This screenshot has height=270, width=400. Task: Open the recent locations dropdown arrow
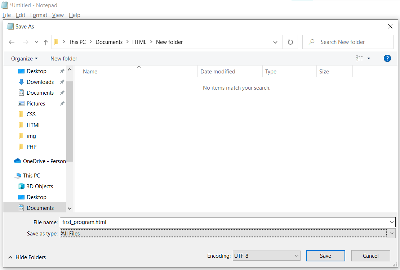coord(36,42)
